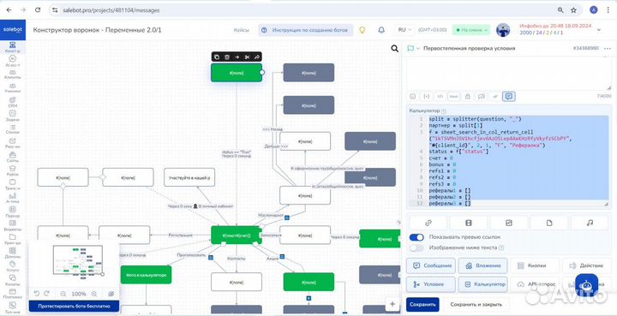
Task: Copy the selected block via toolbar icon
Action: pos(217,57)
